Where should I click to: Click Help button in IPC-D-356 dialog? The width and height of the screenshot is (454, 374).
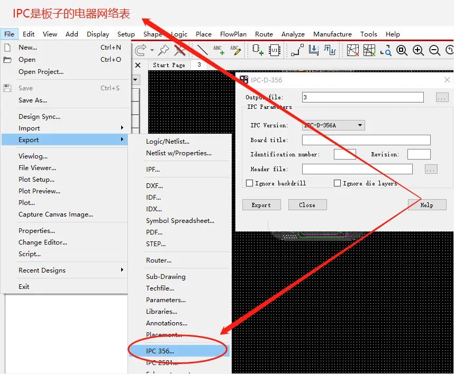pyautogui.click(x=427, y=205)
